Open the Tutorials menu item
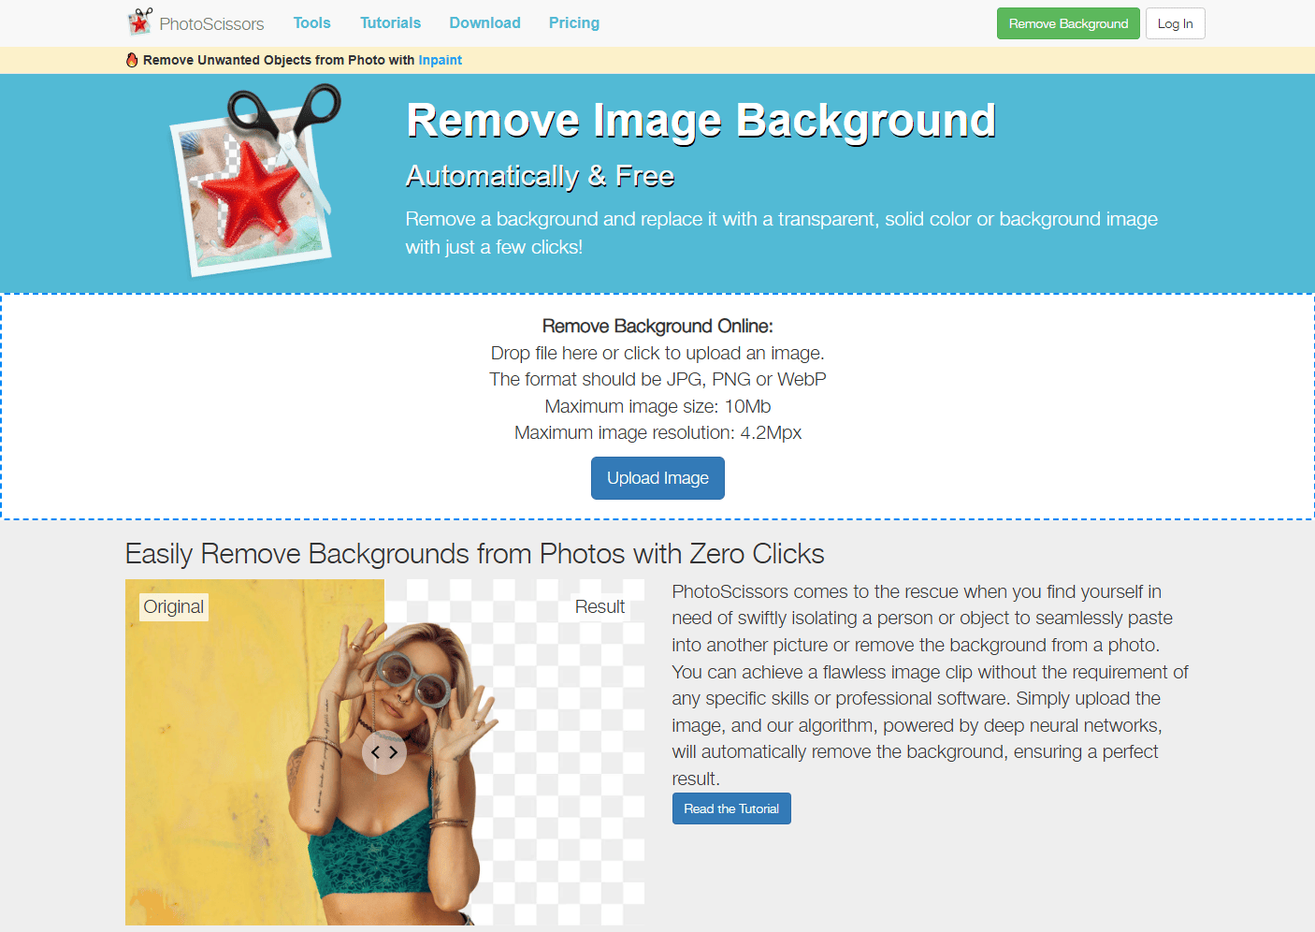This screenshot has width=1315, height=932. (x=390, y=22)
